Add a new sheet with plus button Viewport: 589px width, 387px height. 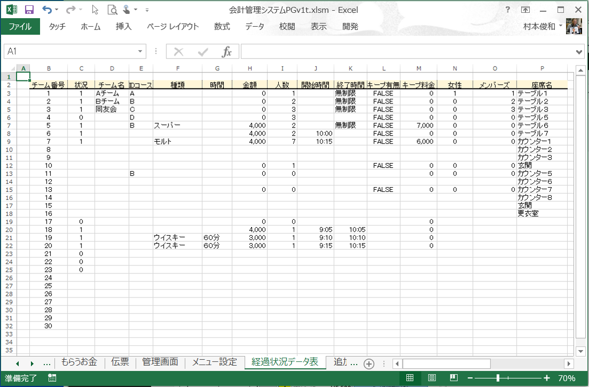point(368,363)
